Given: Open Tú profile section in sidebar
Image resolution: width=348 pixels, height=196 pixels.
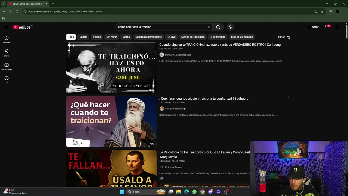Looking at the screenshot, I should 7,80.
